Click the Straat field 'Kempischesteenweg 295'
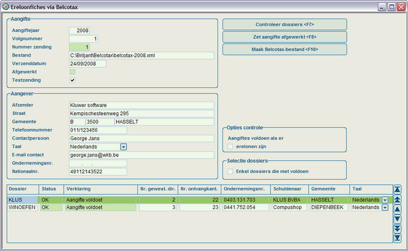This screenshot has height=251, width=408. pyautogui.click(x=141, y=114)
